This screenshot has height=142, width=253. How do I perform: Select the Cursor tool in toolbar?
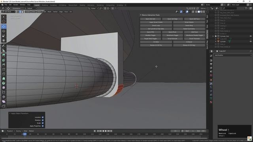(4, 22)
